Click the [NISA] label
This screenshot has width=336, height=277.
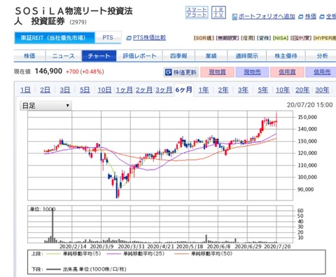tap(281, 38)
